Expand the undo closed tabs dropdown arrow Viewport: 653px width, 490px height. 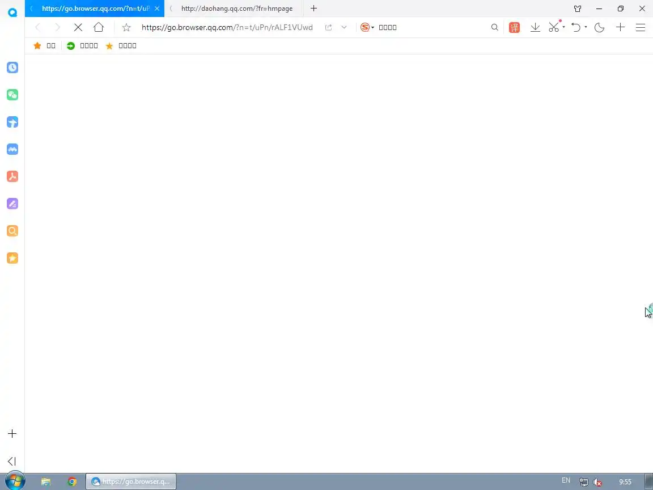coord(586,27)
